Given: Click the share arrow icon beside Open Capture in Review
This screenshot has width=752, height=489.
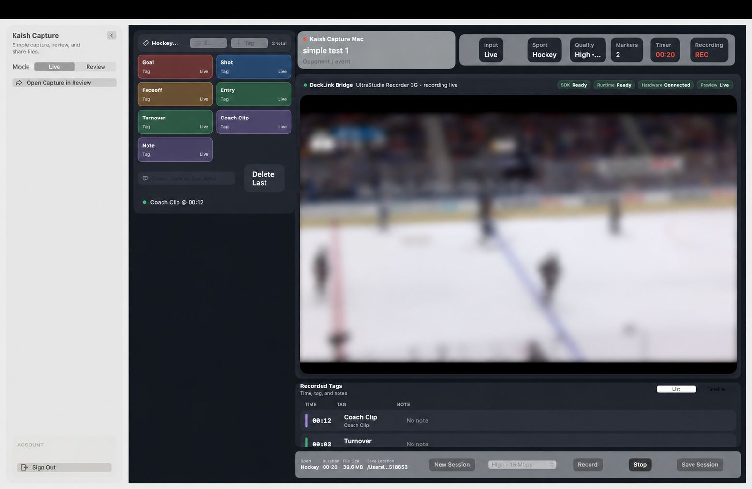Looking at the screenshot, I should point(19,83).
